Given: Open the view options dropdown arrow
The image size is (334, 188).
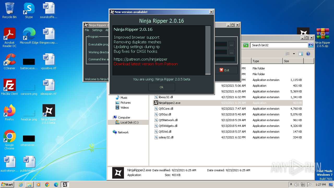Looking at the screenshot, I should click(294, 54).
